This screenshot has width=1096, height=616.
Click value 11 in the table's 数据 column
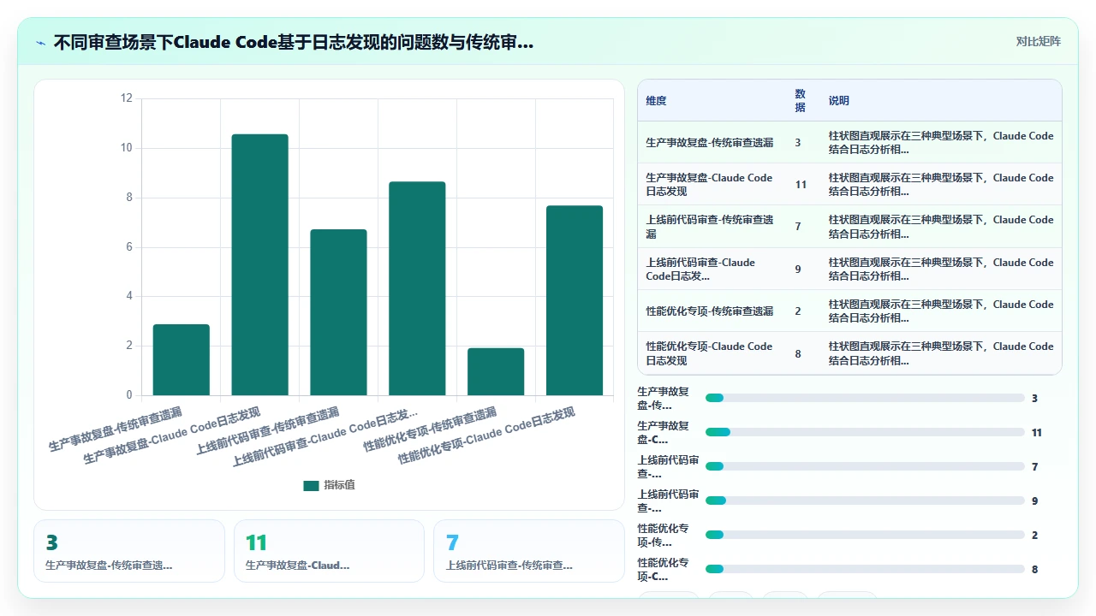pos(800,185)
